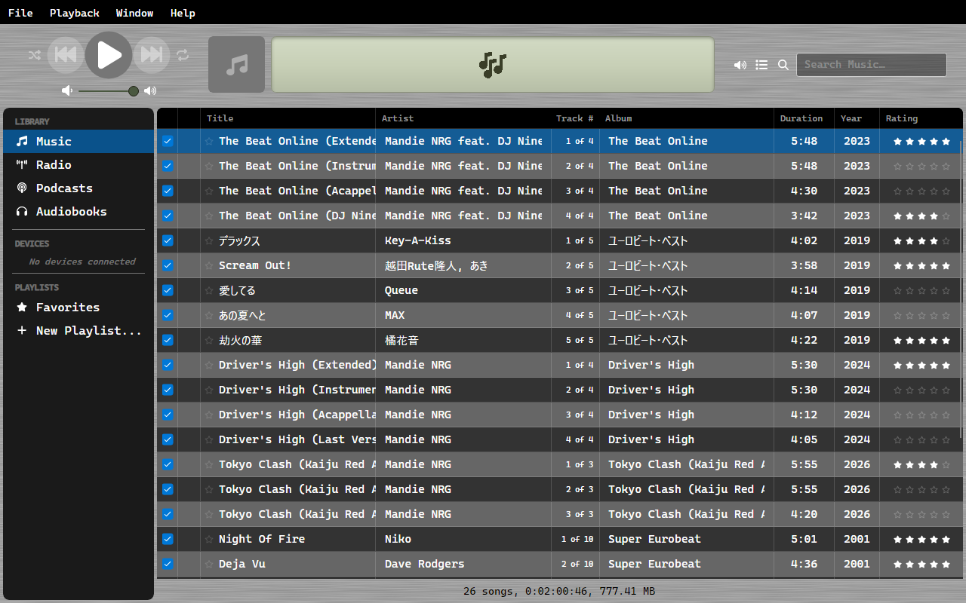Favorite the Scream Out! track star
Viewport: 966px width, 603px height.
point(209,265)
